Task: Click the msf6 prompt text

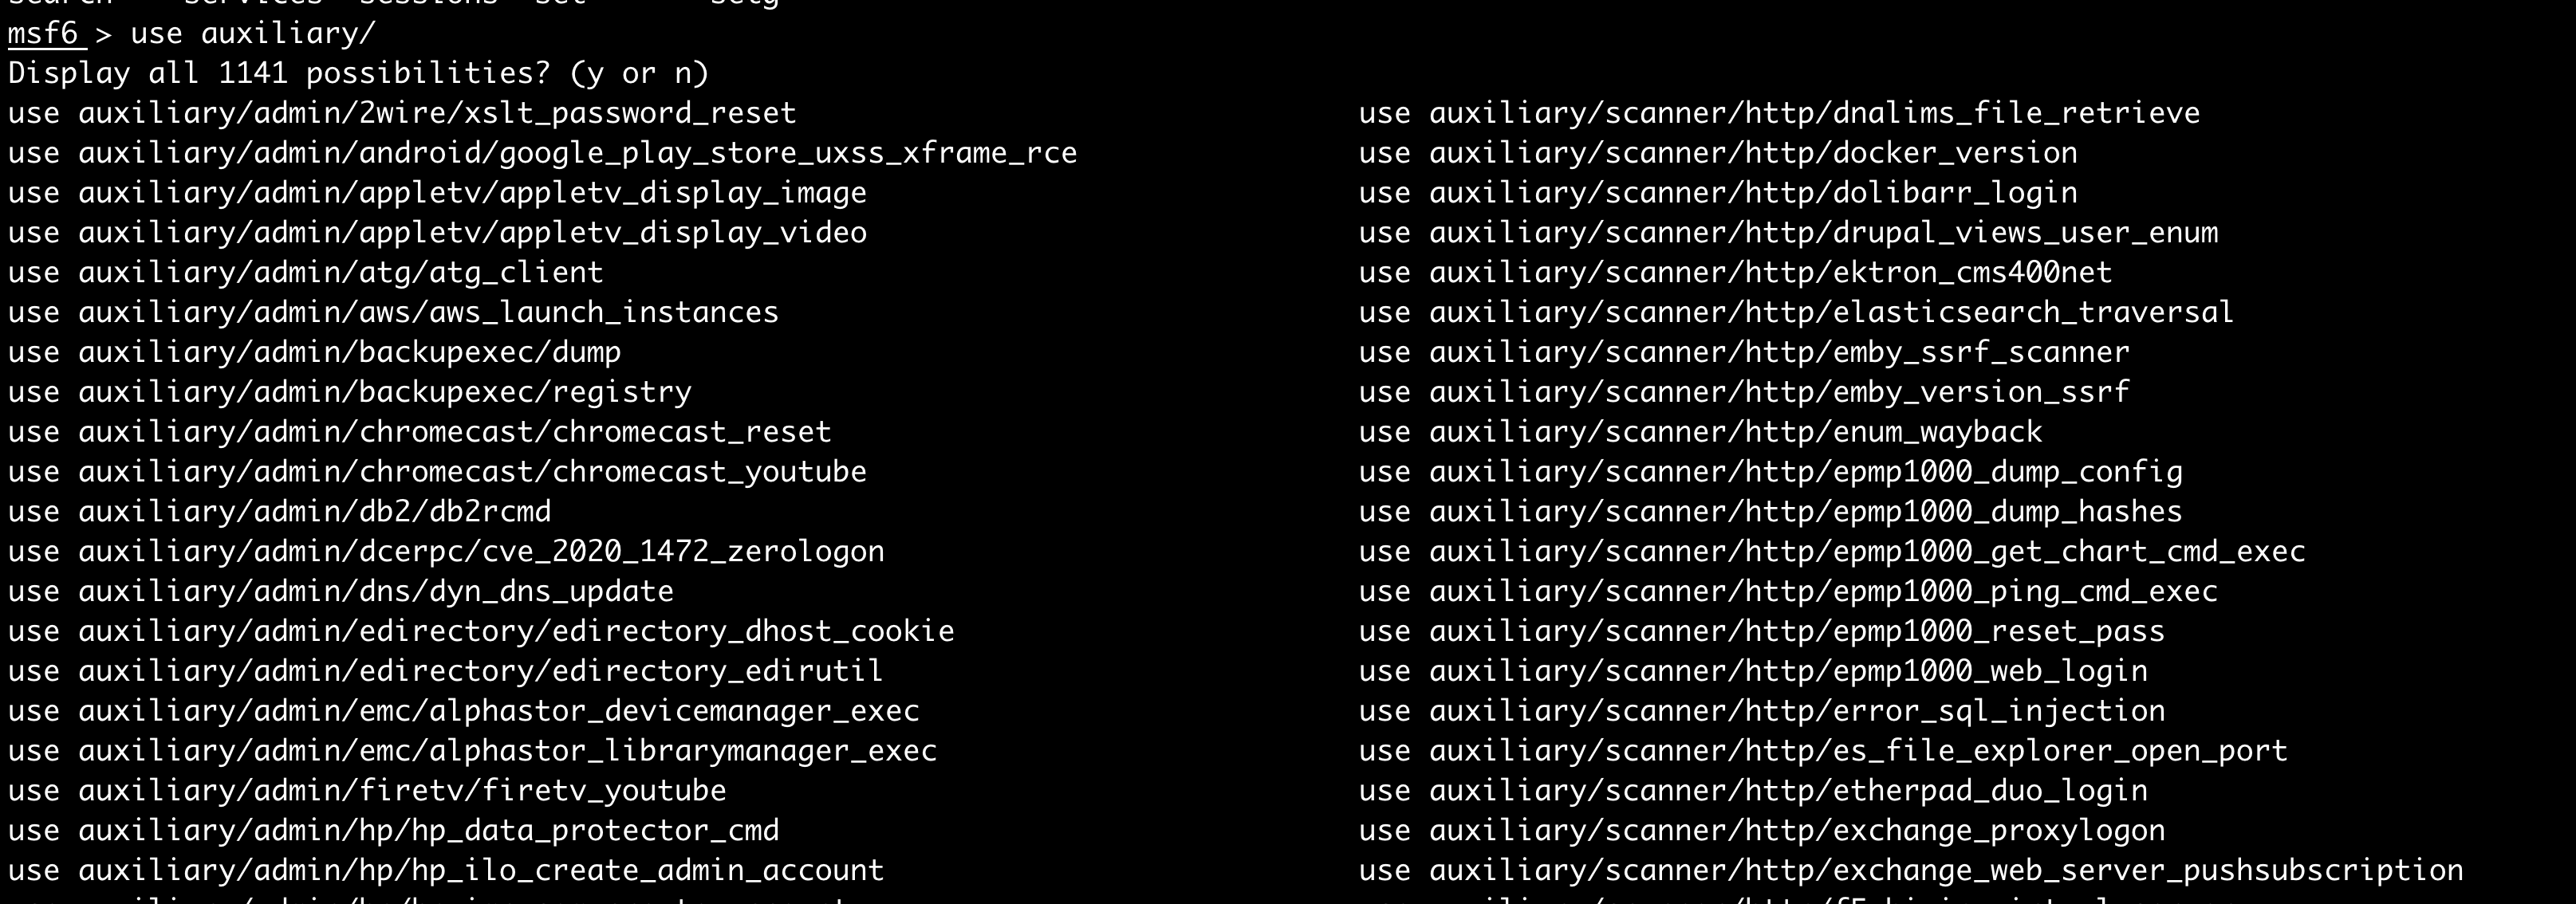Action: click(x=43, y=34)
